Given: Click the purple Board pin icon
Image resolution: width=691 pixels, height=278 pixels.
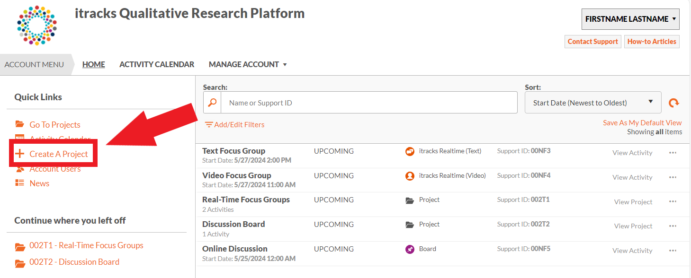Looking at the screenshot, I should (410, 249).
